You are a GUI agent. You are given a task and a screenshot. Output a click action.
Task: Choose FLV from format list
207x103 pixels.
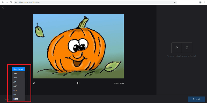point(18,95)
